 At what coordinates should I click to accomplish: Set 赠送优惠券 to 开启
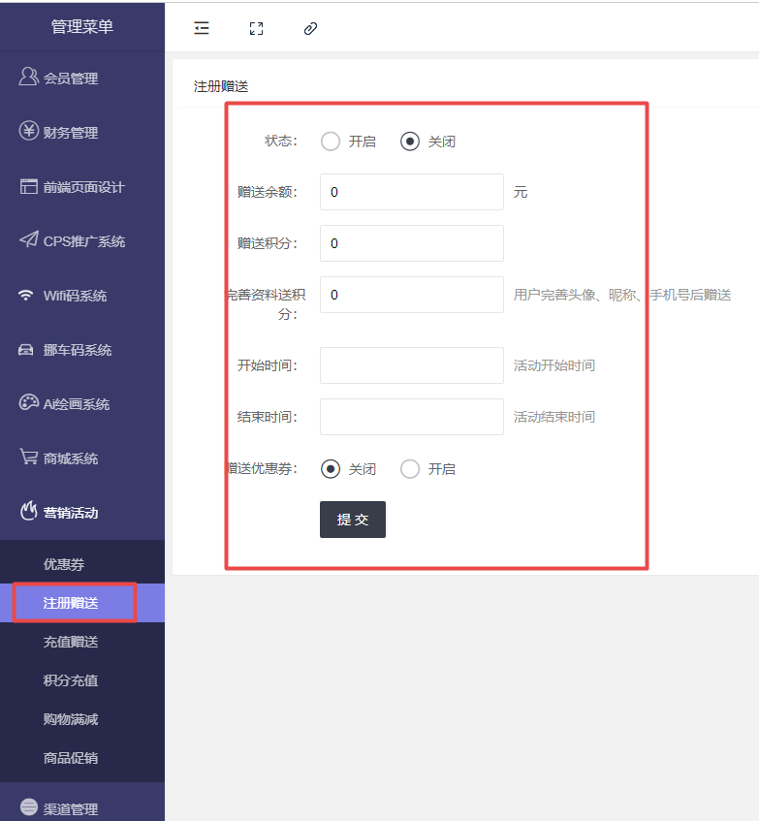(410, 468)
